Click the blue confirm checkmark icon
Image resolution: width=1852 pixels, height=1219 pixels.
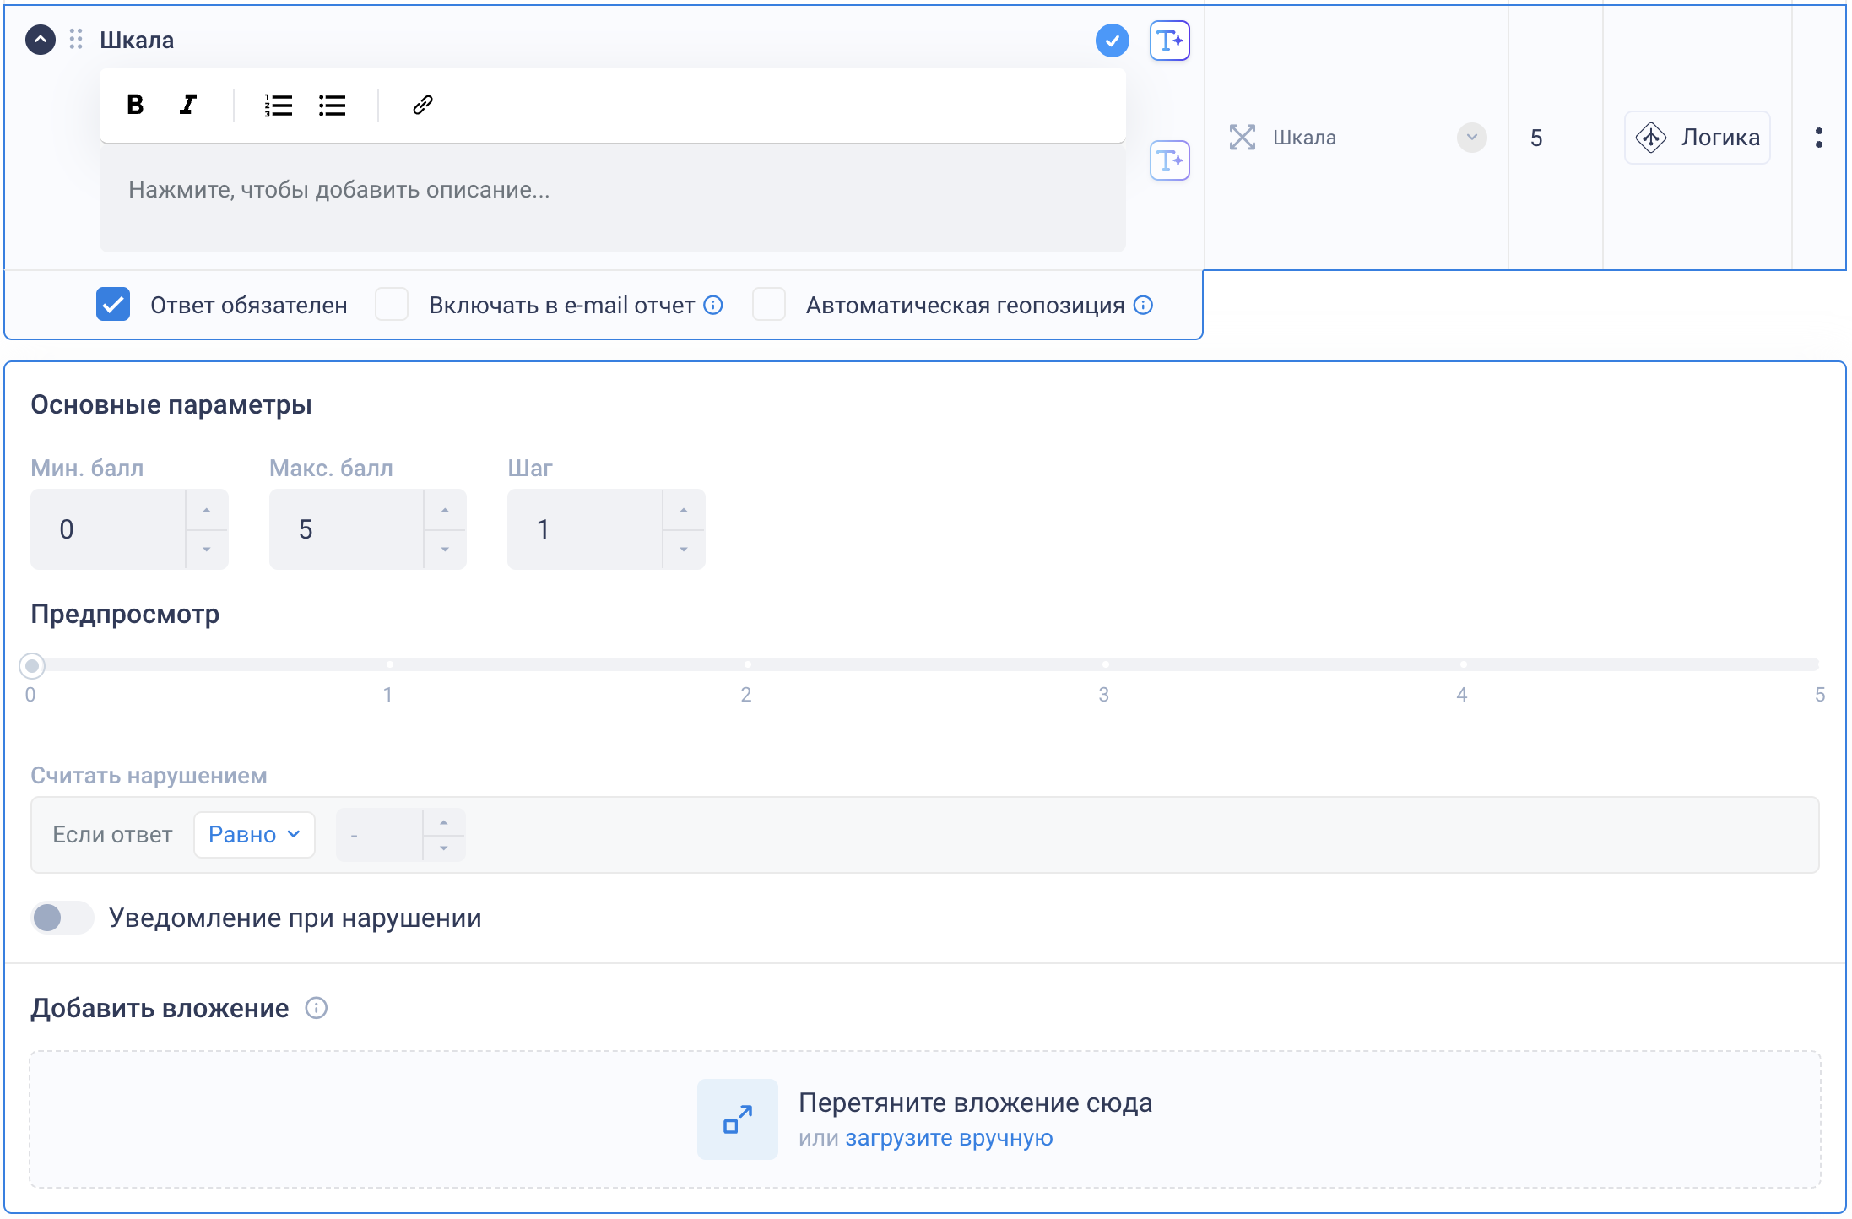coord(1113,41)
